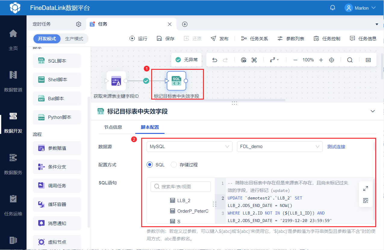This screenshot has width=384, height=250.
Task: Select the 存储过程 radio button
Action: (x=174, y=165)
